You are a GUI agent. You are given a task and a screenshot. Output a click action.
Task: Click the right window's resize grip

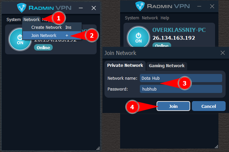(x=216, y=147)
